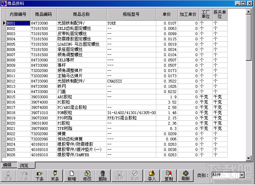This screenshot has height=185, width=255.
Task: Select the B009 cell
Action: coord(18,65)
